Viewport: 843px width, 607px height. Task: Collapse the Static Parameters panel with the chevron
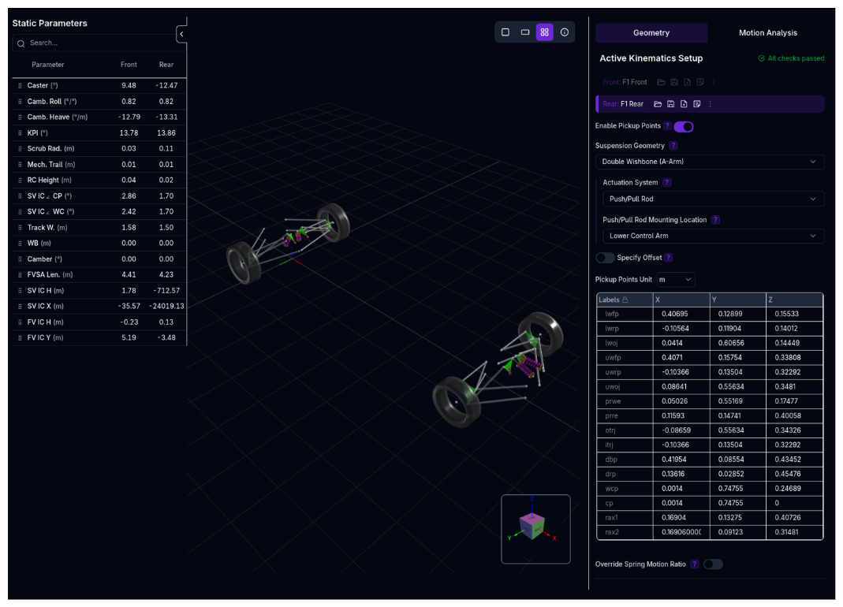click(x=181, y=34)
